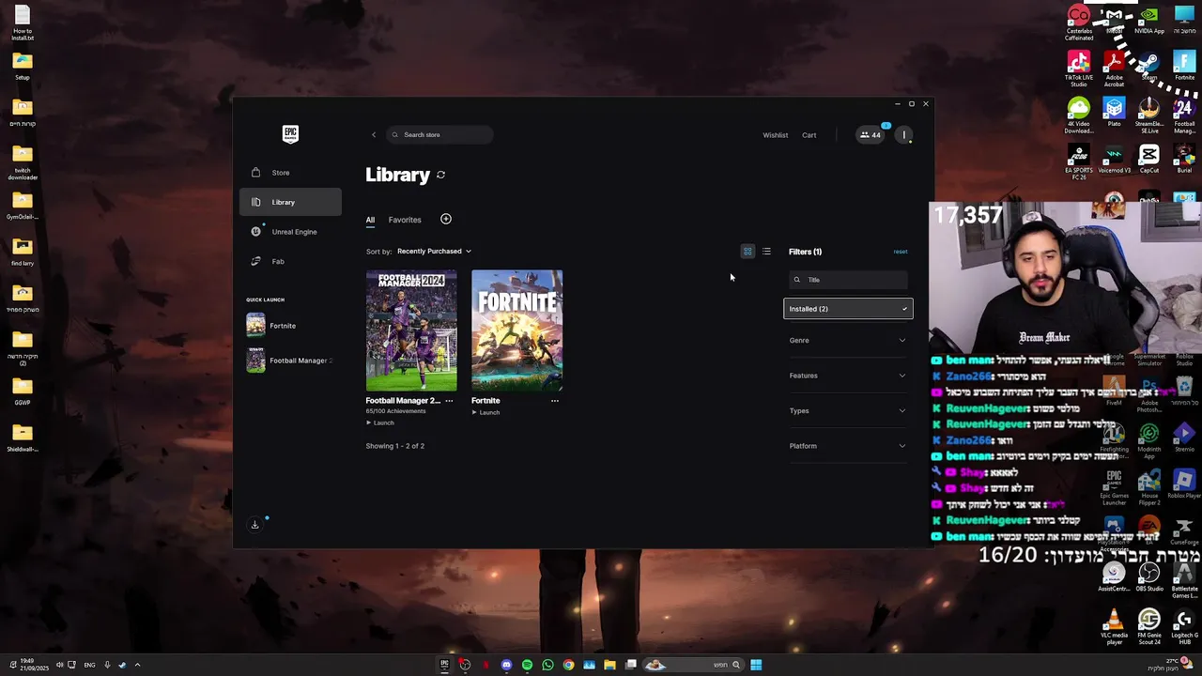Viewport: 1202px width, 676px height.
Task: Open Steam desktop shortcut
Action: (1149, 68)
